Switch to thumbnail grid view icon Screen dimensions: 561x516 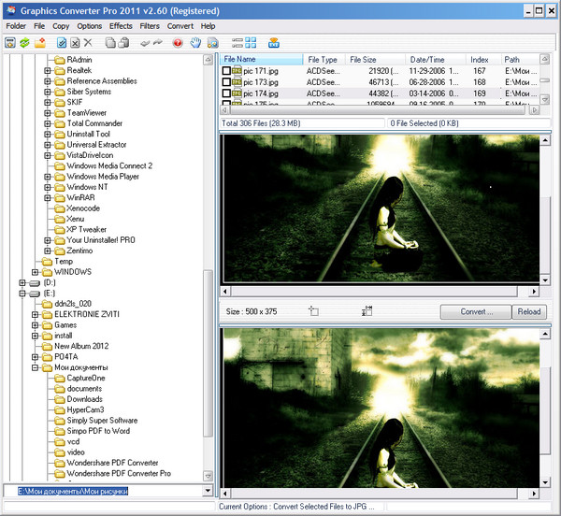pyautogui.click(x=251, y=43)
